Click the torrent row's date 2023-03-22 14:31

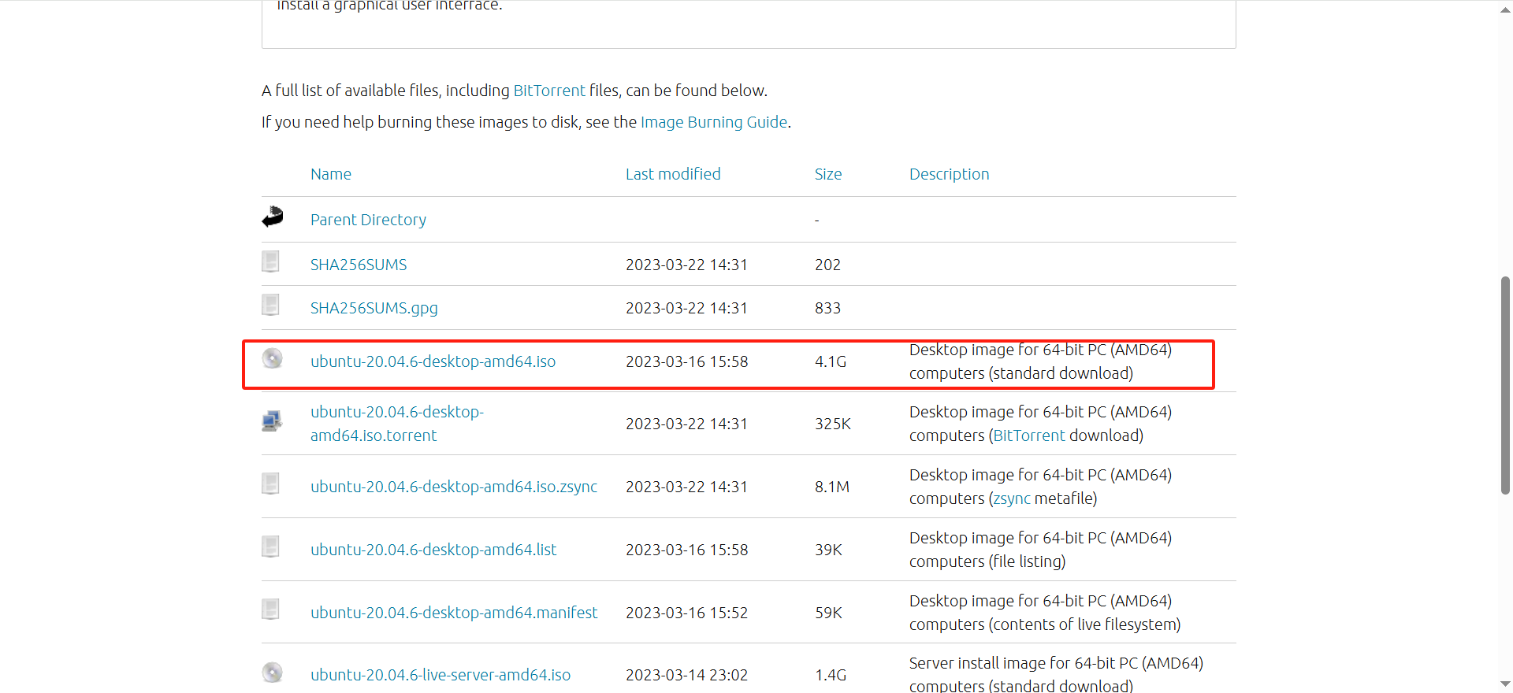tap(686, 424)
